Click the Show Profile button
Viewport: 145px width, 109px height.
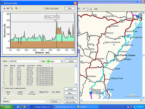coord(71,98)
